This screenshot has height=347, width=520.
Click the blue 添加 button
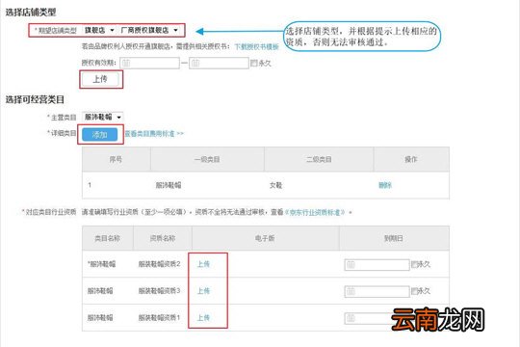point(99,135)
